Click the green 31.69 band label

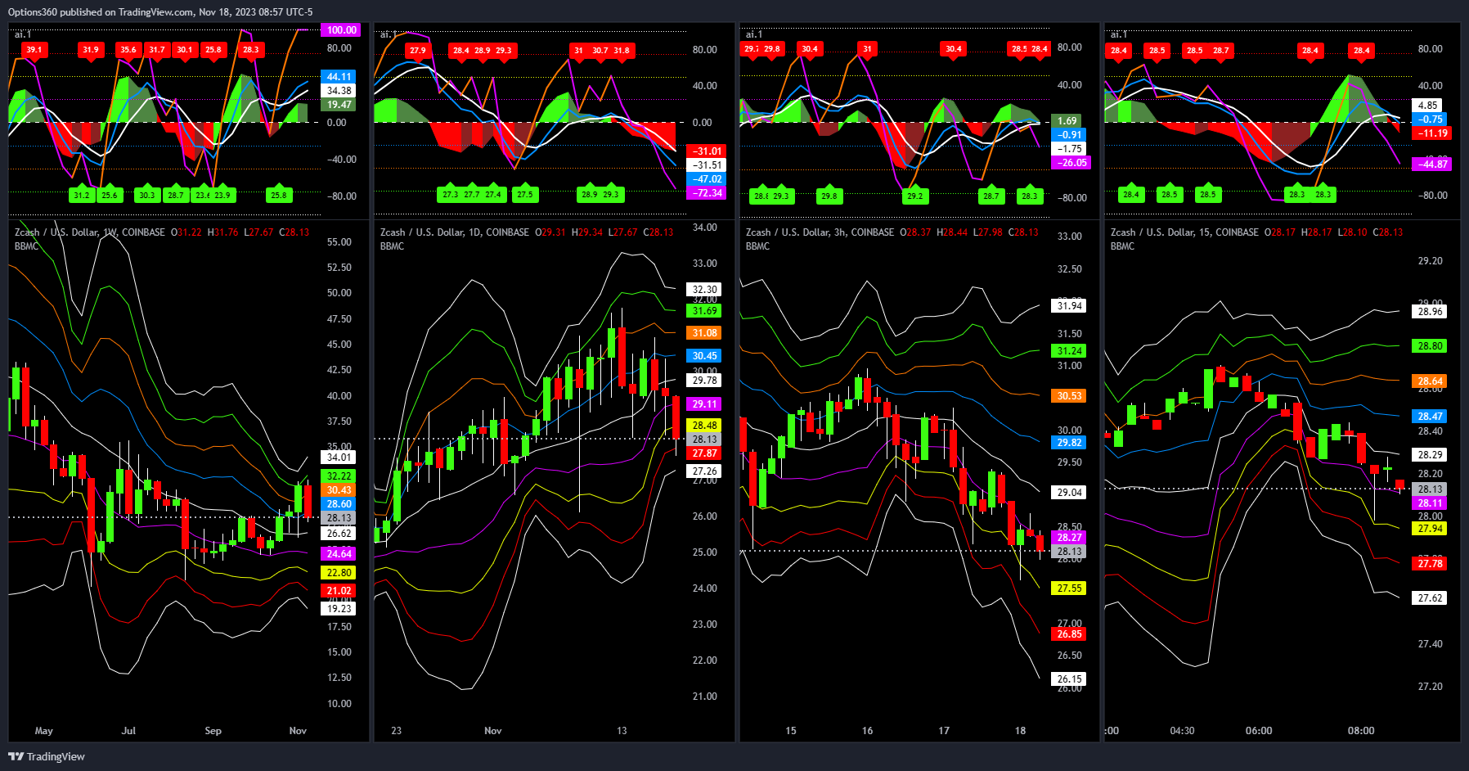coord(704,311)
